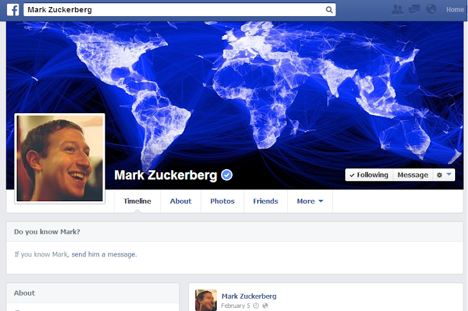Image resolution: width=468 pixels, height=311 pixels.
Task: Open friend requests icon
Action: click(397, 10)
